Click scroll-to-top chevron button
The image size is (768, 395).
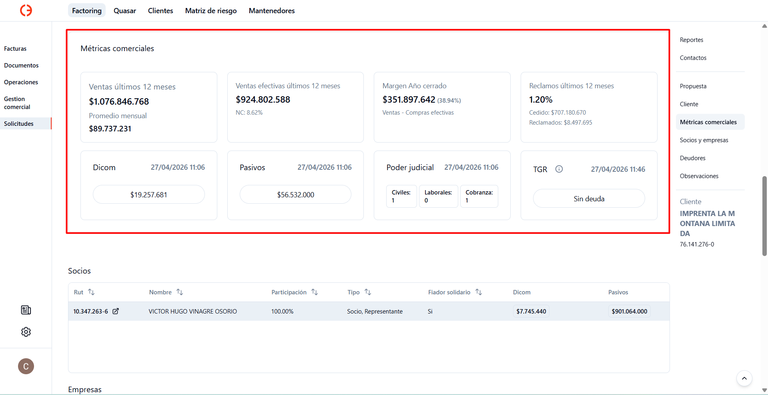pyautogui.click(x=744, y=378)
